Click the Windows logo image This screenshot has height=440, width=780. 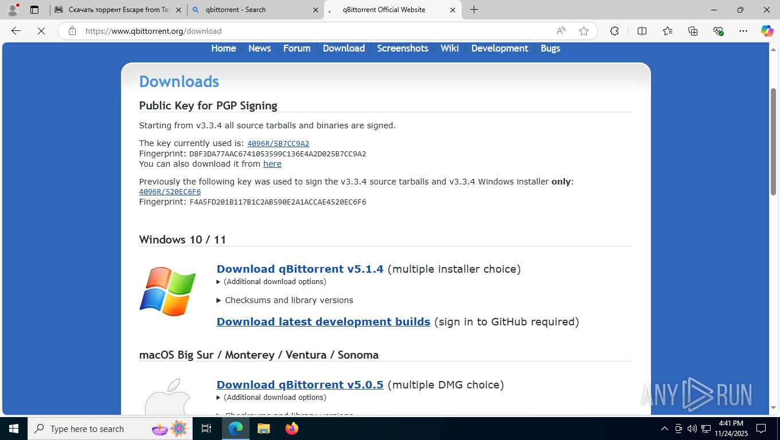click(167, 292)
